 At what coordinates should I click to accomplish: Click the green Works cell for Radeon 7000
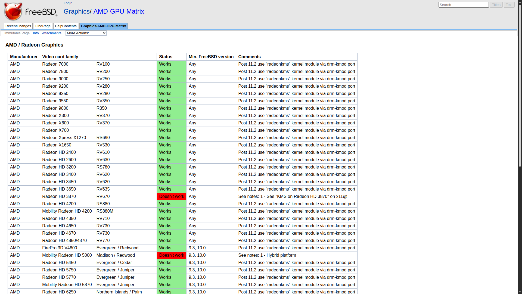(x=172, y=64)
